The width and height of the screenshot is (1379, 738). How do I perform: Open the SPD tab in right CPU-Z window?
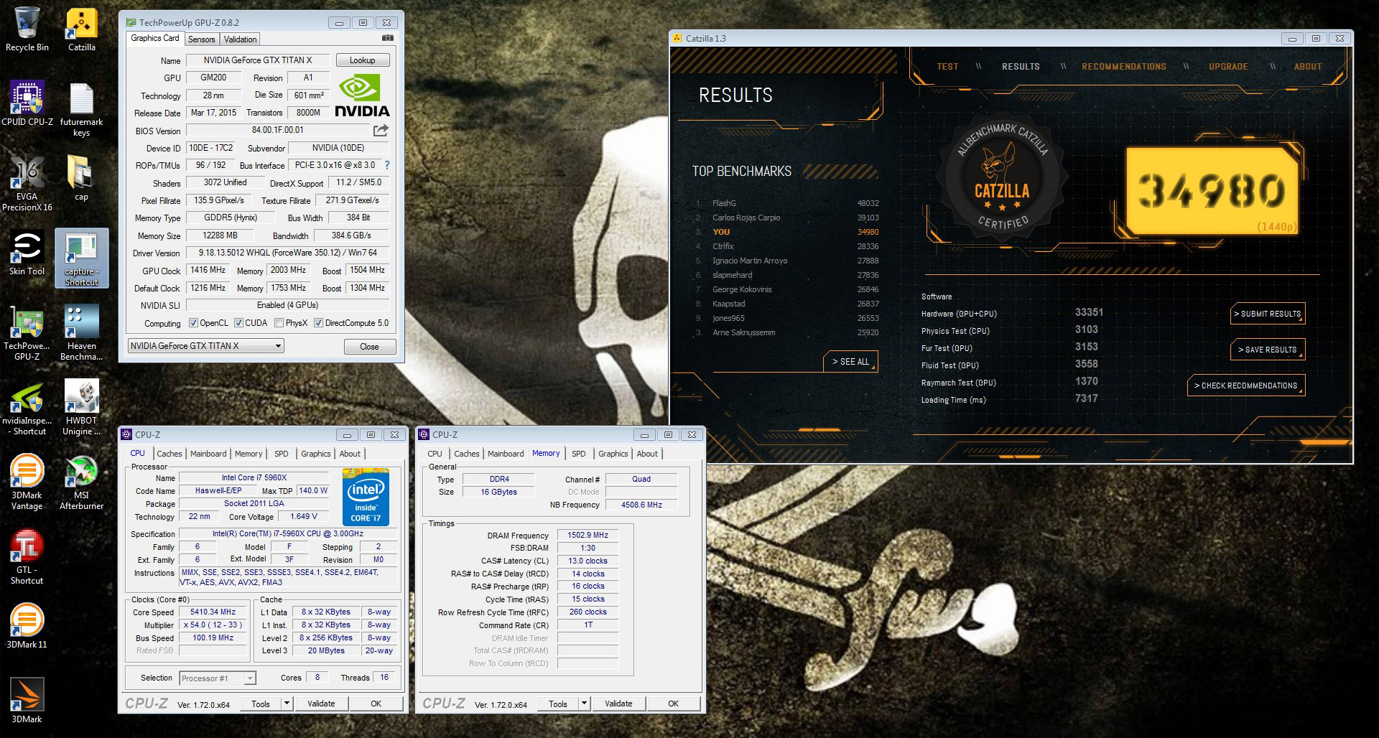[578, 454]
